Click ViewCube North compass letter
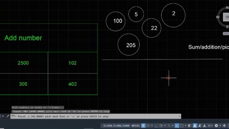This screenshot has width=229, height=129. (x=228, y=8)
